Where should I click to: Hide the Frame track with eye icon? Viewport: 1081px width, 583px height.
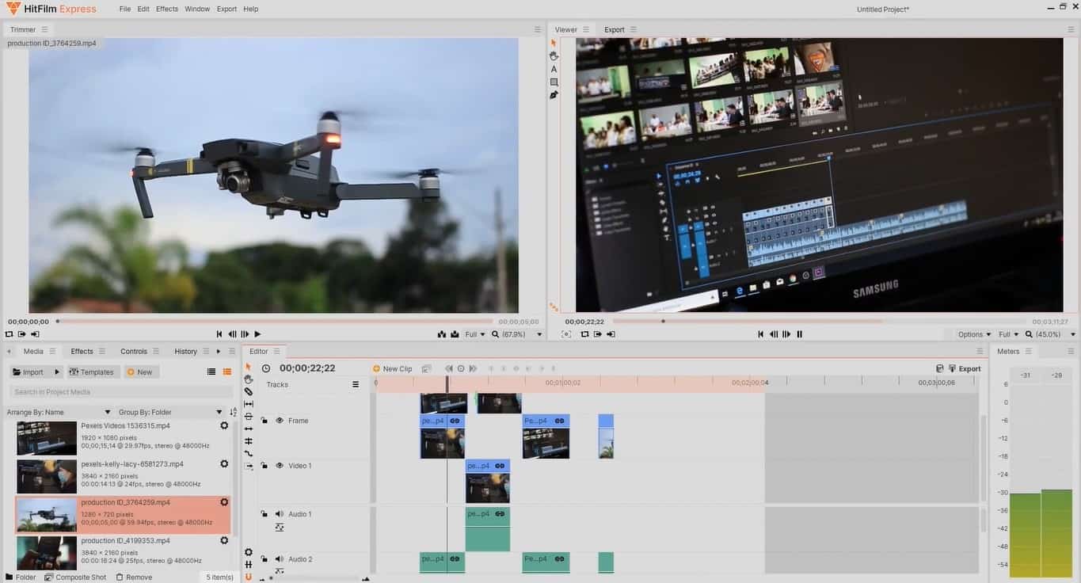tap(280, 421)
